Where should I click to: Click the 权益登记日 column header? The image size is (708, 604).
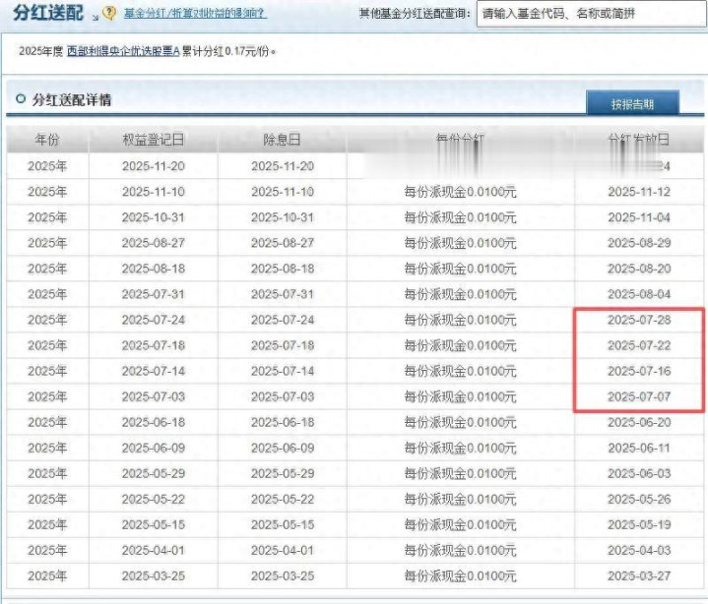154,140
